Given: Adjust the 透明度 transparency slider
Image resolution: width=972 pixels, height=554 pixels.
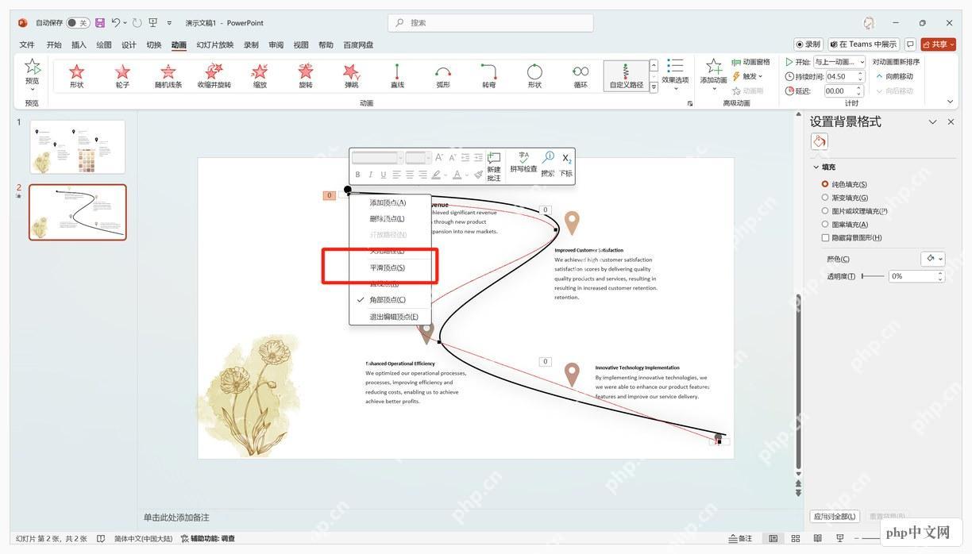Looking at the screenshot, I should point(873,276).
